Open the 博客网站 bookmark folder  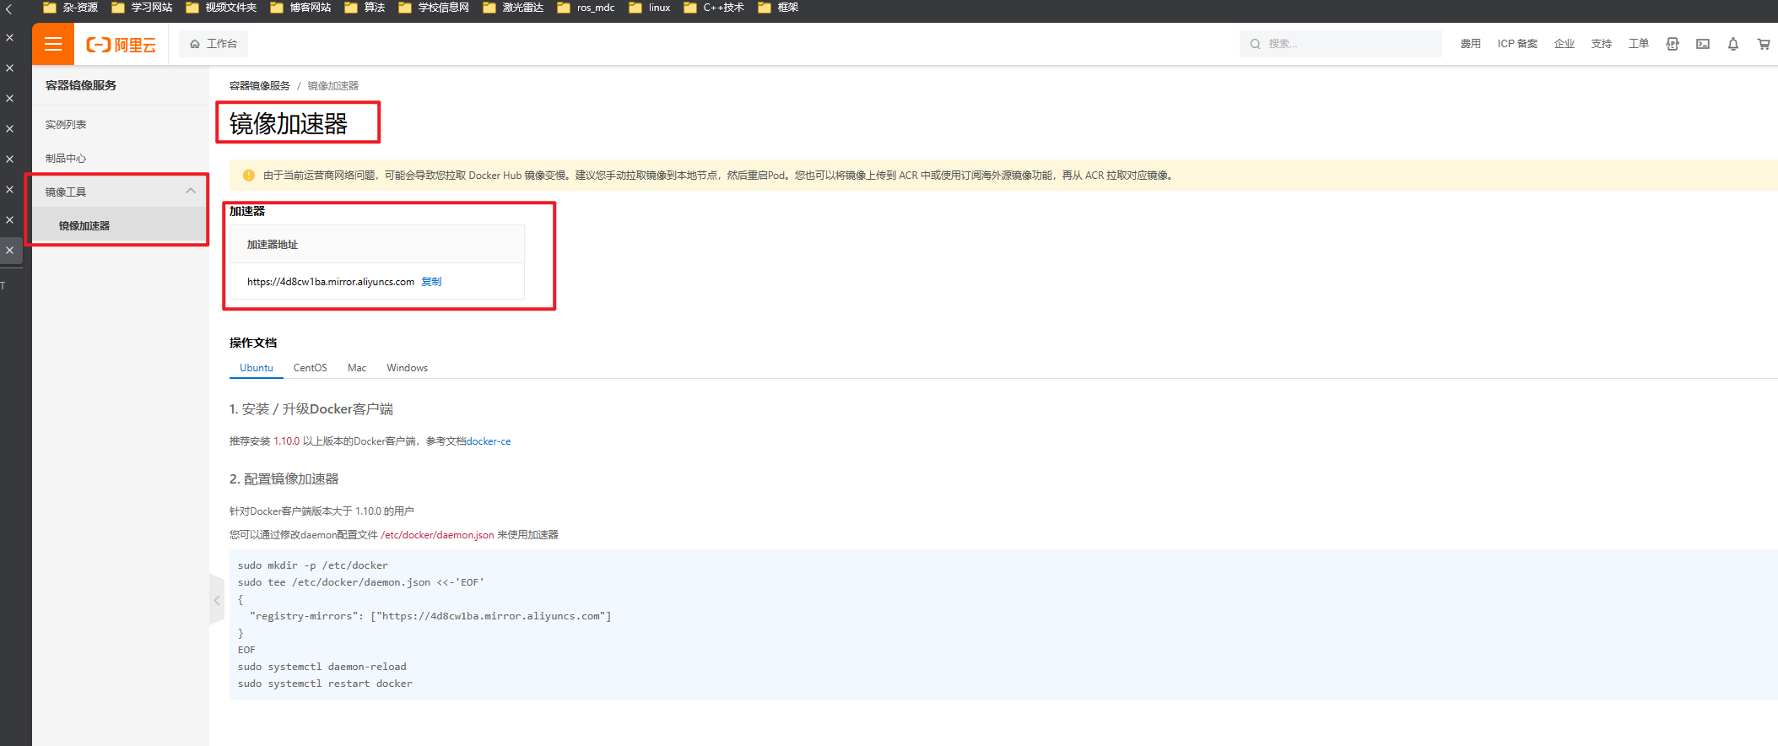(x=300, y=8)
